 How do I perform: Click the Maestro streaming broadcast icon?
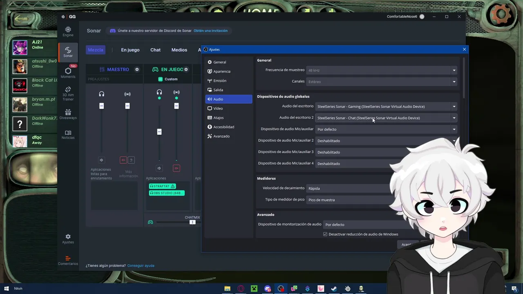127,94
